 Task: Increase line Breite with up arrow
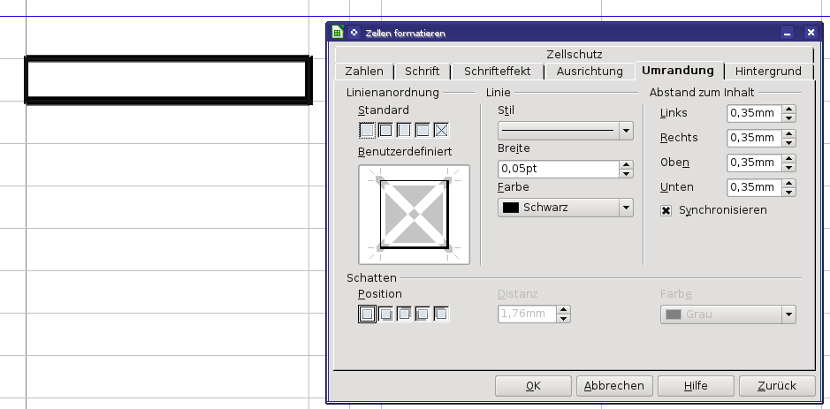pyautogui.click(x=626, y=164)
